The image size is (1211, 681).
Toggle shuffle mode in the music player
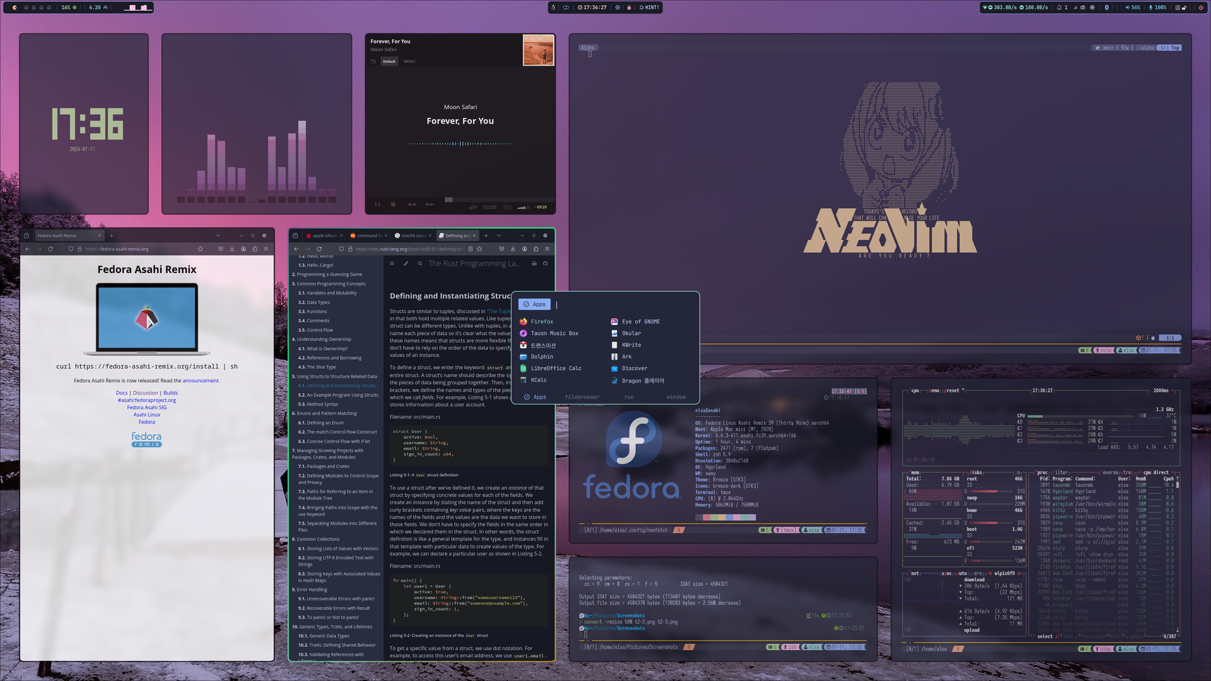tap(489, 207)
